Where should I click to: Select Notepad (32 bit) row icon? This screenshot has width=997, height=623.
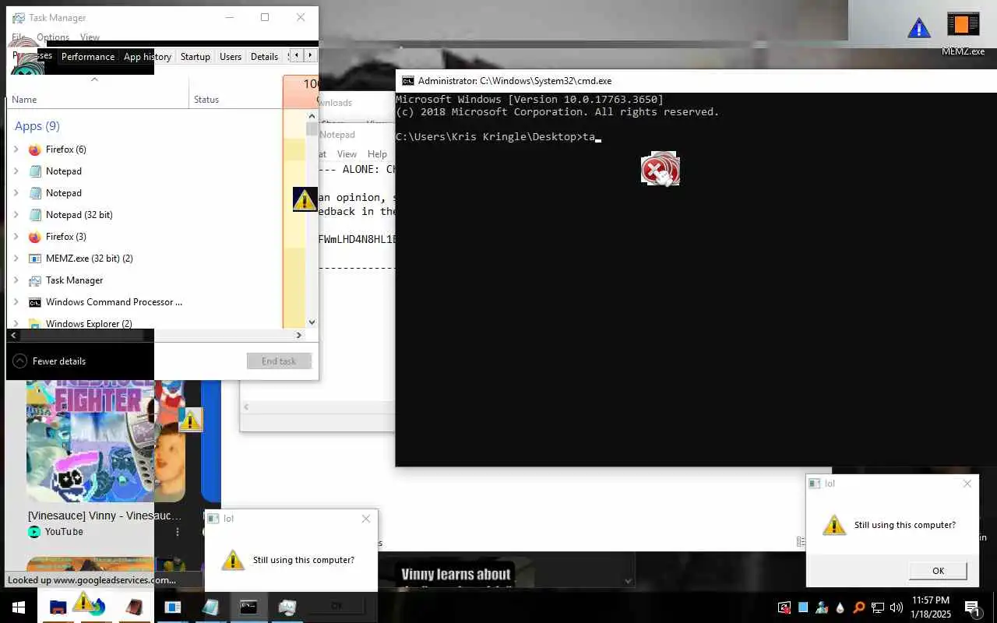pyautogui.click(x=34, y=215)
